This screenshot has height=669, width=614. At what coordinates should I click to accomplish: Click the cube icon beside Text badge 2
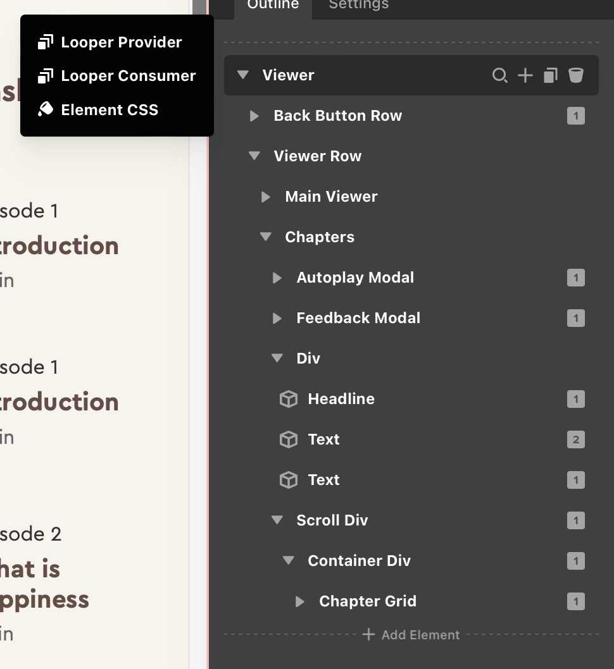289,439
